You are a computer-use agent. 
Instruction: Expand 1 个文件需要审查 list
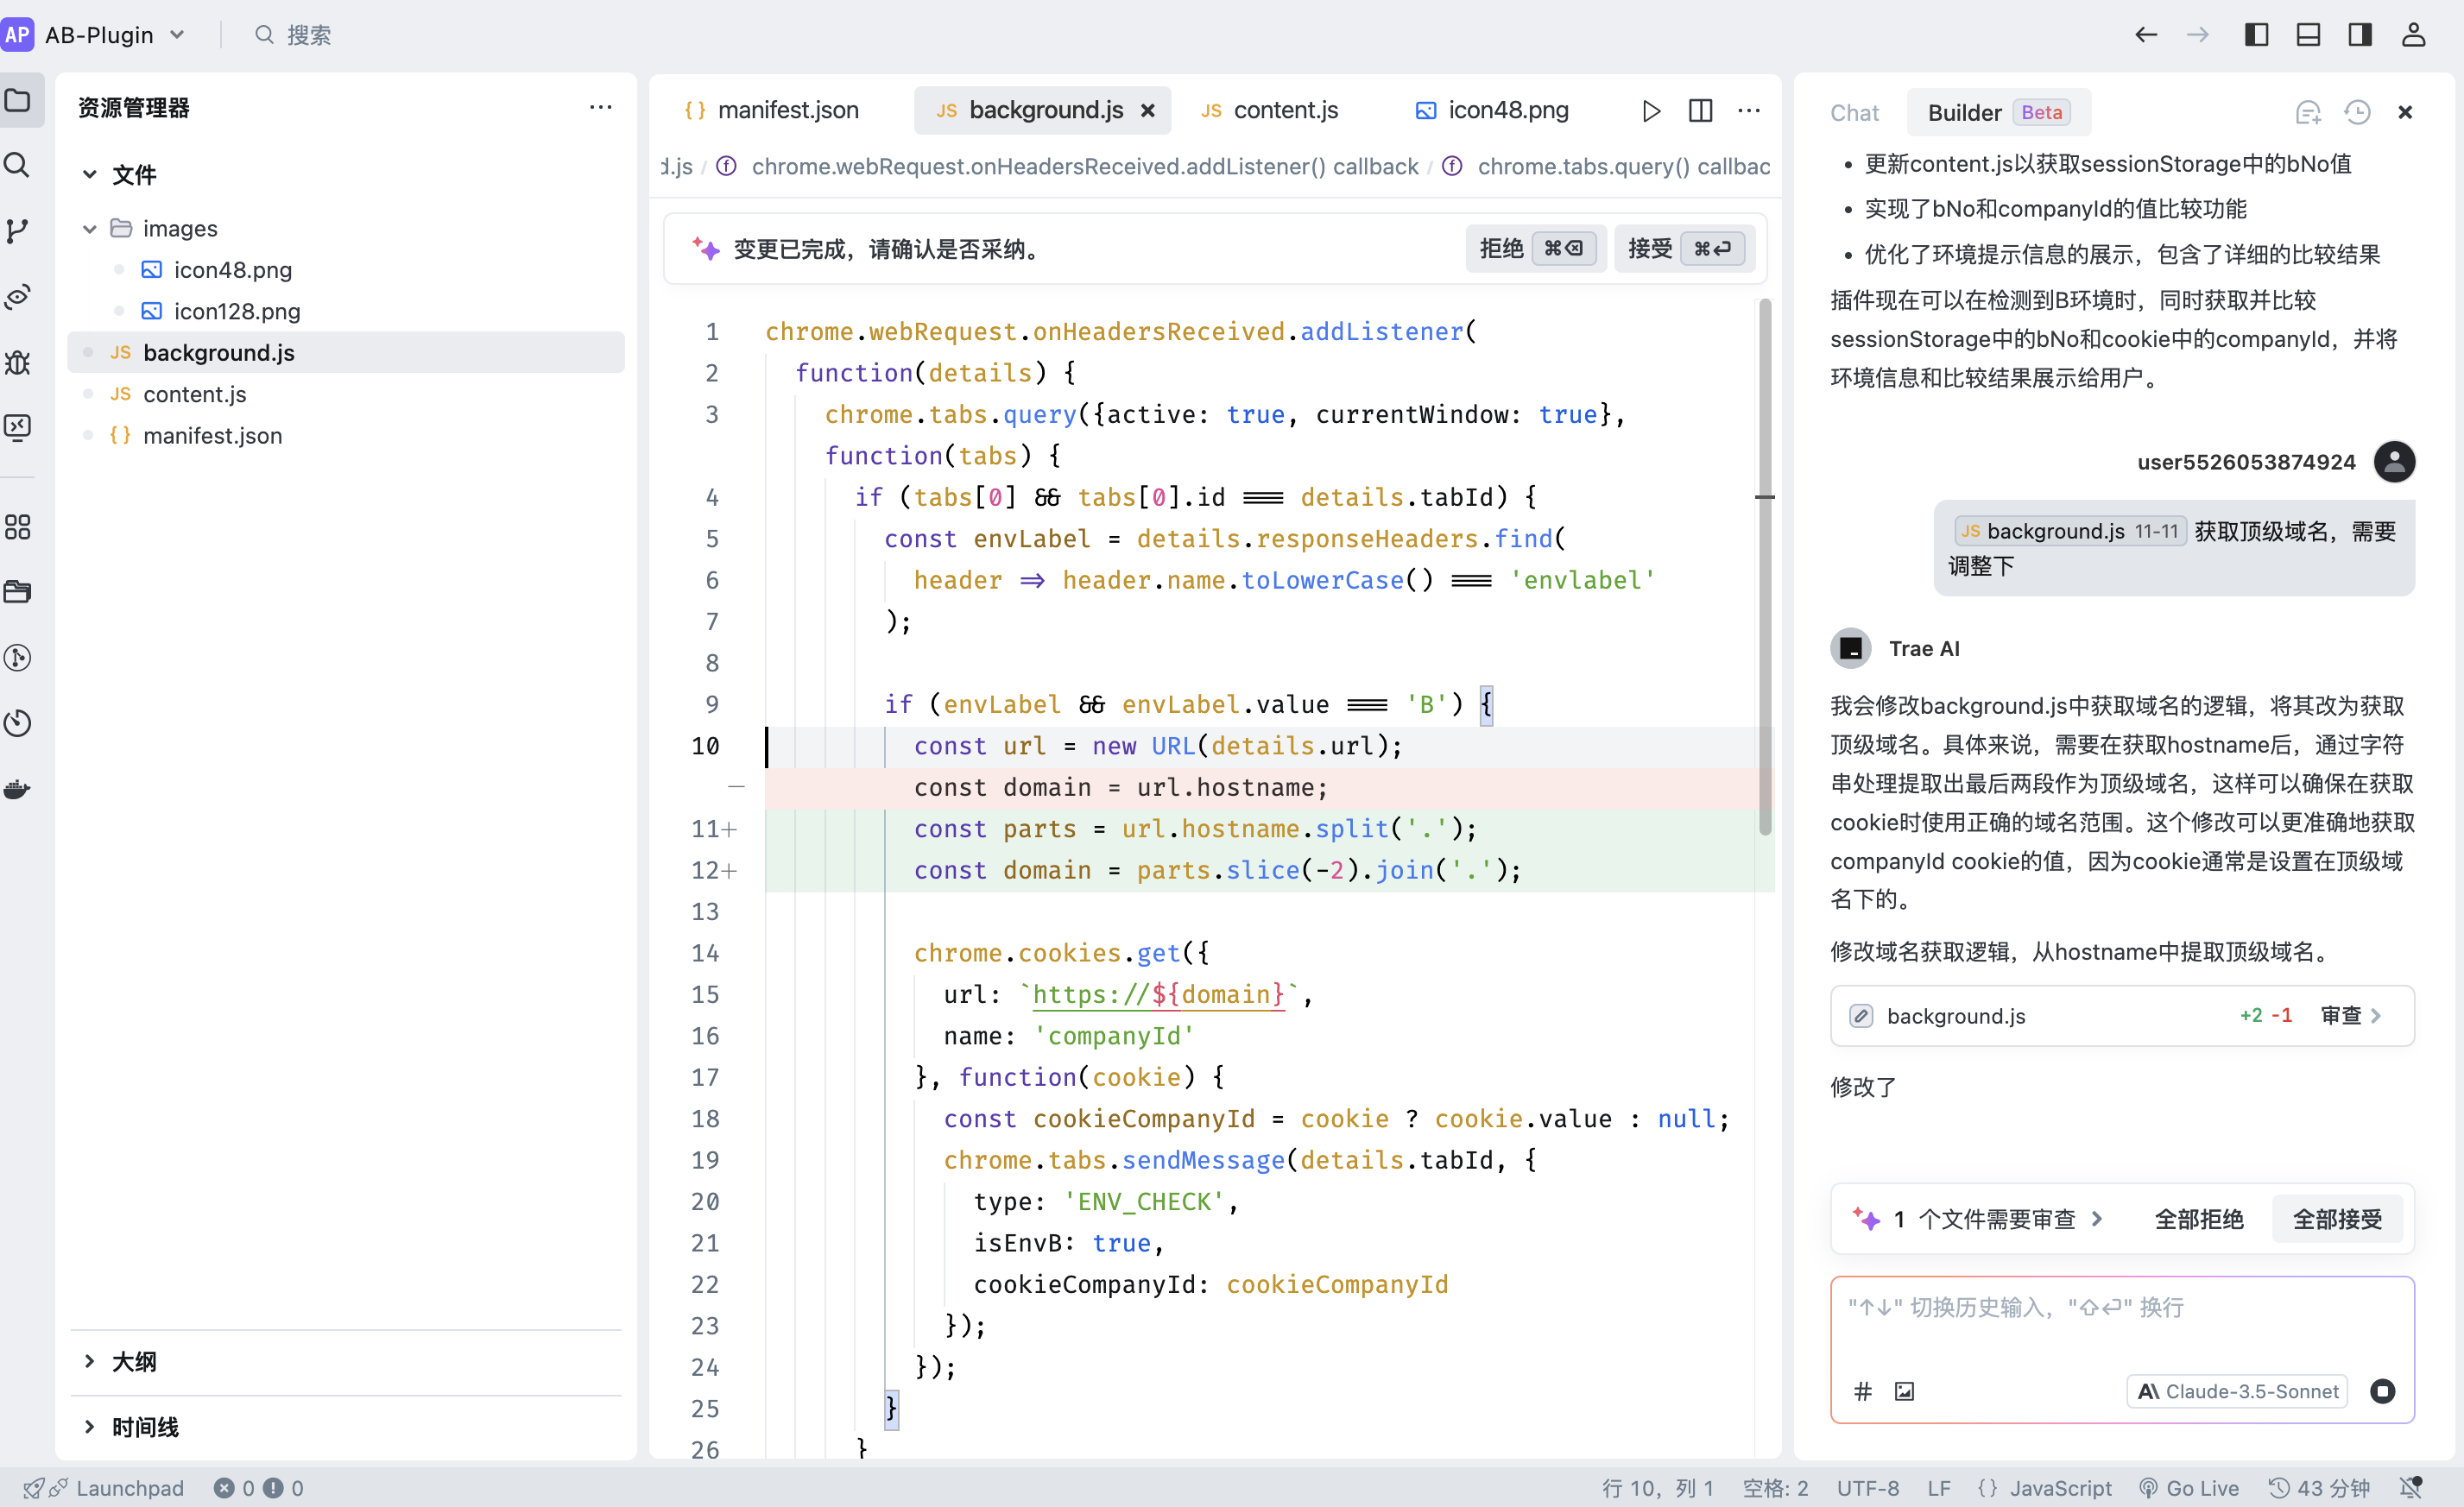[1979, 1219]
